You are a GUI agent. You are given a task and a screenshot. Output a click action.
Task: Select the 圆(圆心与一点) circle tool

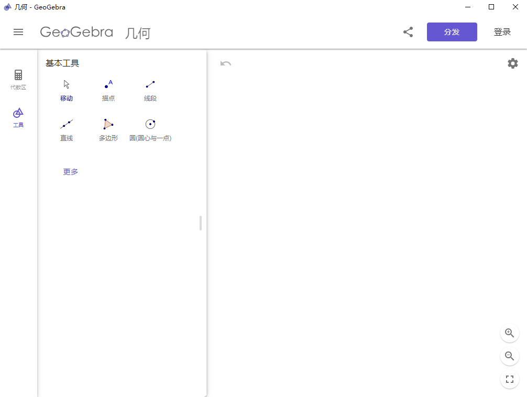tap(150, 129)
